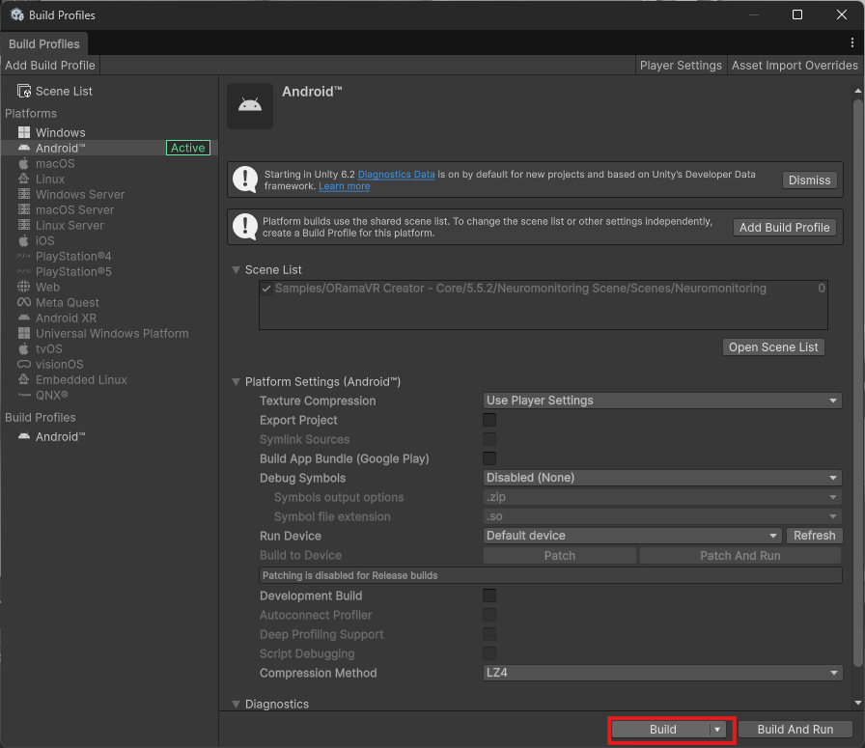
Task: Click the Windows Server icon
Action: click(24, 194)
